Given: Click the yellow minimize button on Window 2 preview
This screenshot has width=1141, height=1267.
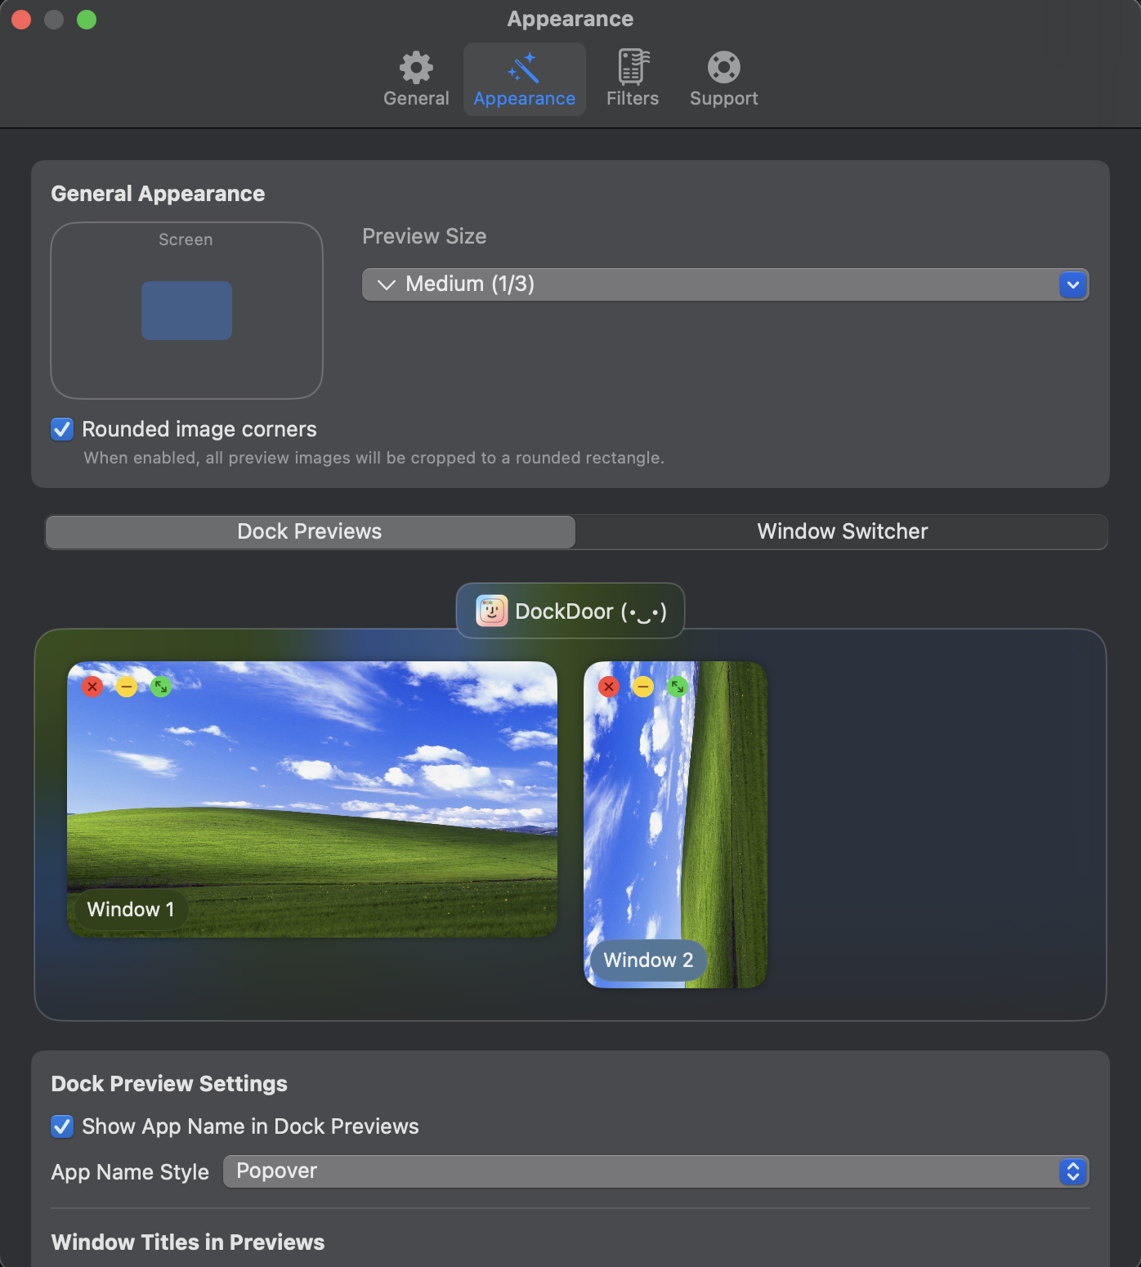Looking at the screenshot, I should 643,687.
